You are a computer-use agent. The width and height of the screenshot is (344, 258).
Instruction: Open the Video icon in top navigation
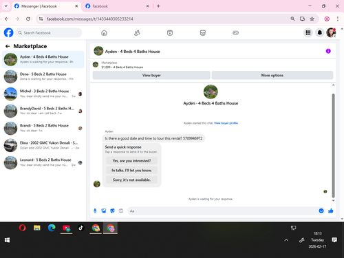pyautogui.click(x=170, y=33)
